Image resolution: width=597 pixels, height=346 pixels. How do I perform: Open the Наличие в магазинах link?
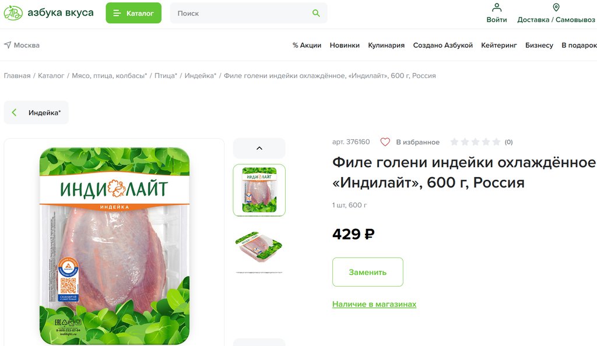(x=374, y=304)
